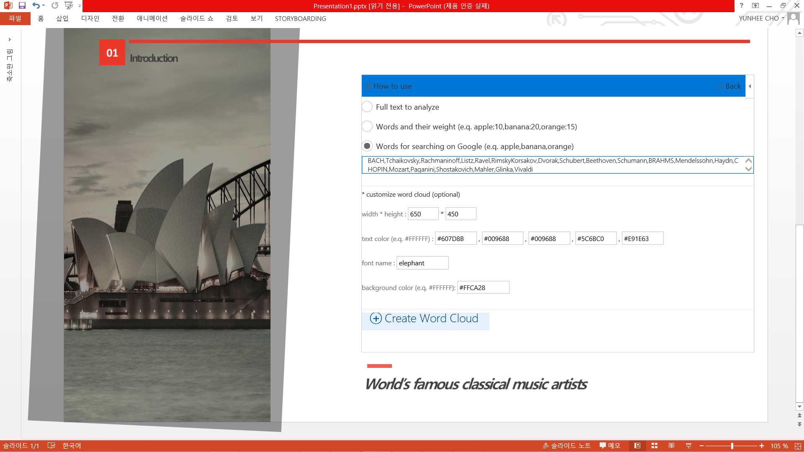Start slideshow from quick access toolbar icon

(x=69, y=6)
